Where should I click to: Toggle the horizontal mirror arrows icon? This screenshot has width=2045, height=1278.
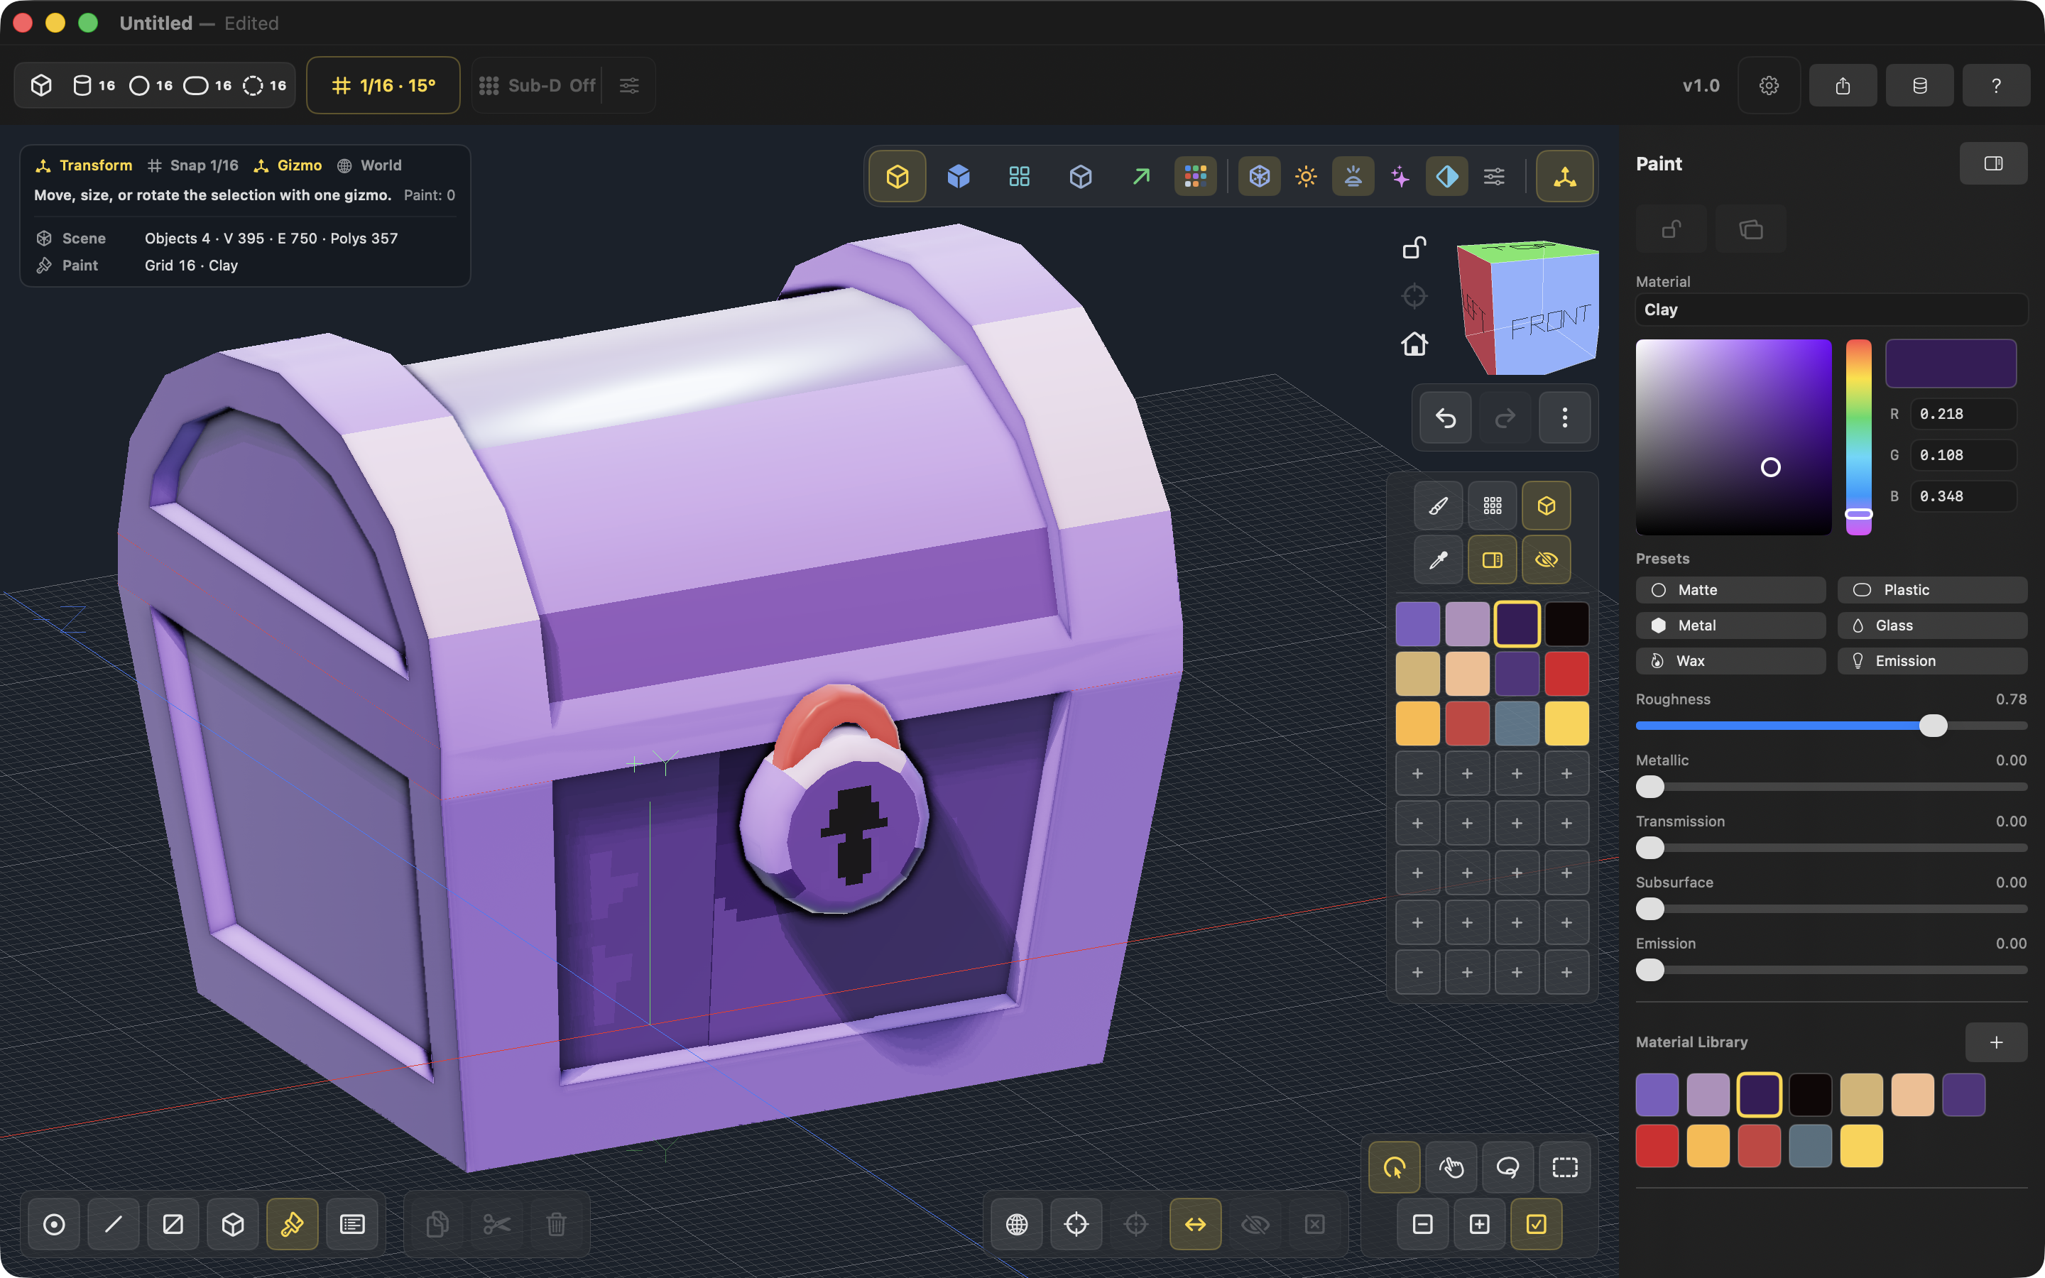pyautogui.click(x=1195, y=1224)
